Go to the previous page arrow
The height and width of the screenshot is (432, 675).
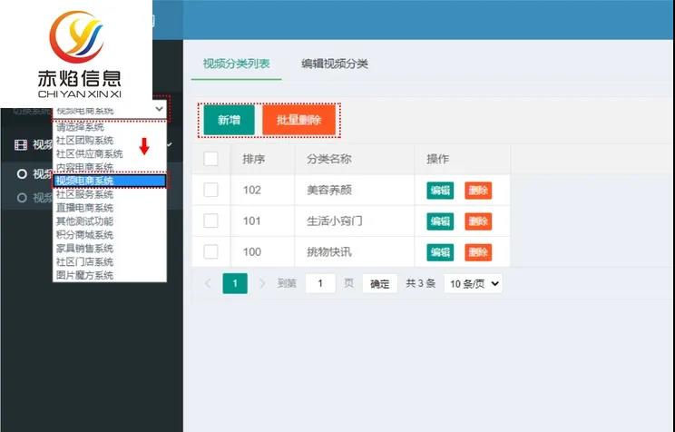[x=208, y=283]
